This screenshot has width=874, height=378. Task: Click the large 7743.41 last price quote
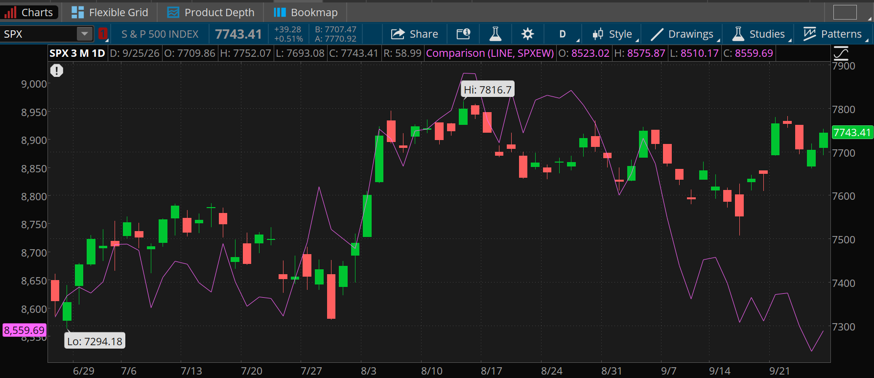click(238, 34)
